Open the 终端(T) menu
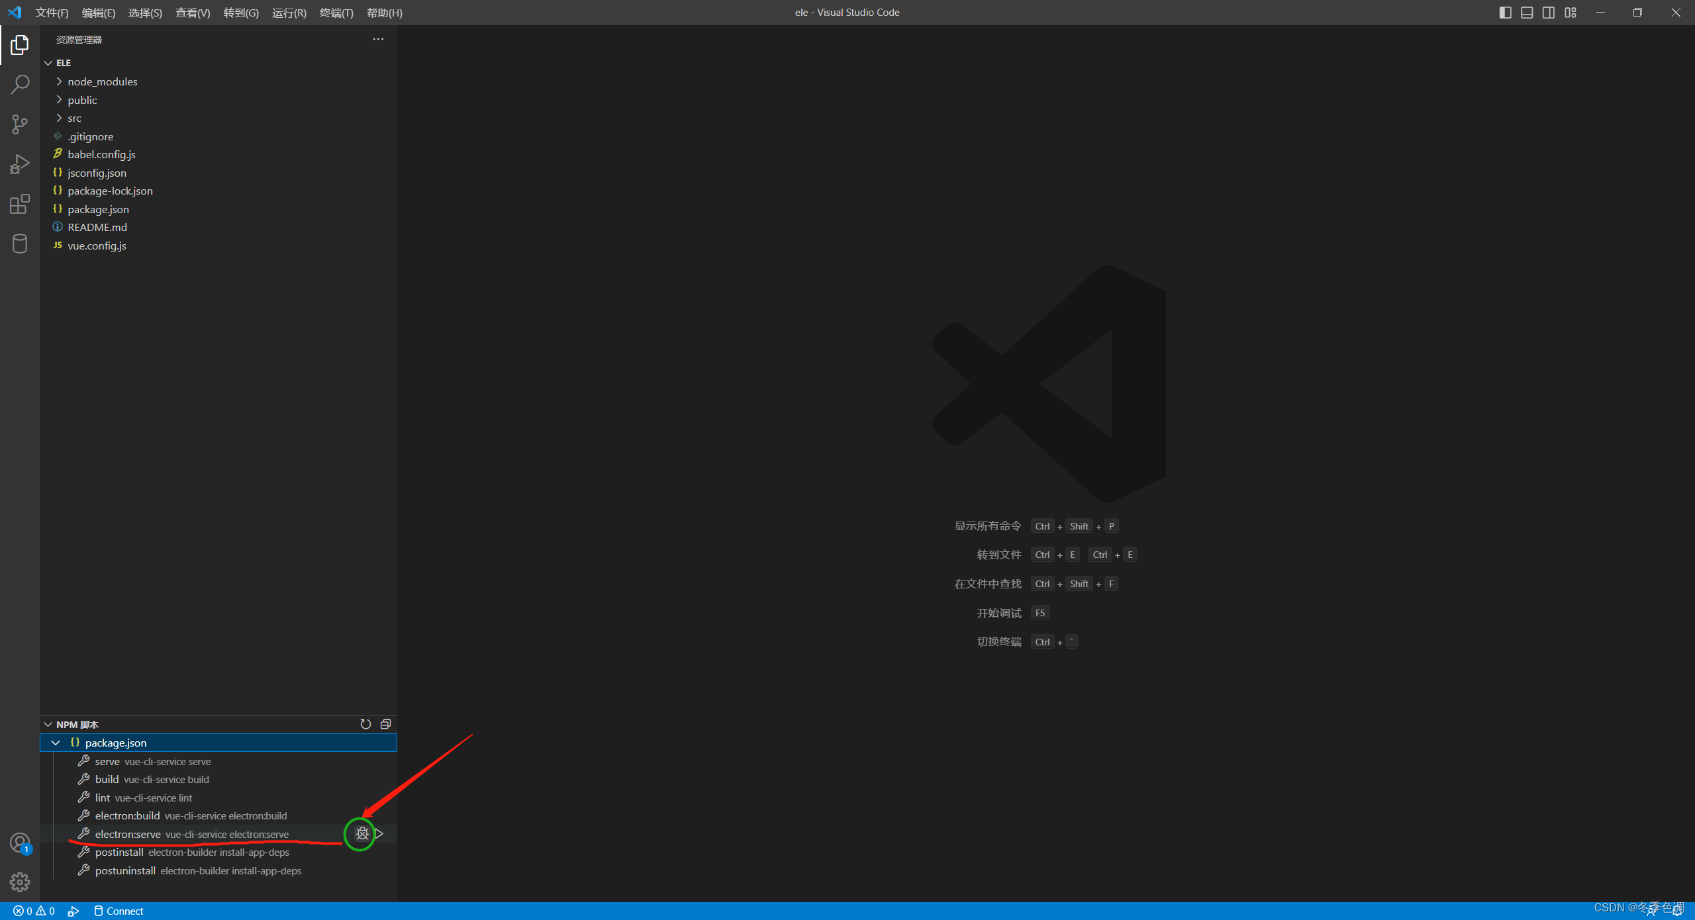 coord(336,13)
